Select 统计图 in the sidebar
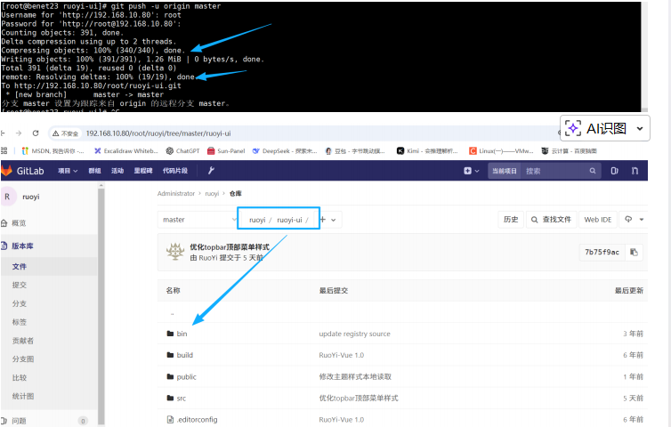 click(22, 396)
